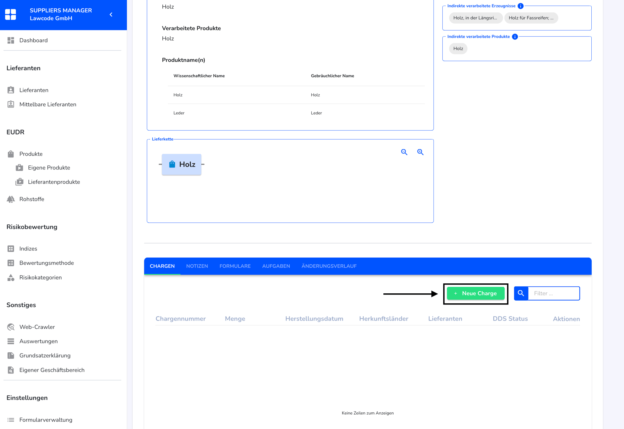624x429 pixels.
Task: Click the Mittelbare Lieferanten icon
Action: (11, 104)
